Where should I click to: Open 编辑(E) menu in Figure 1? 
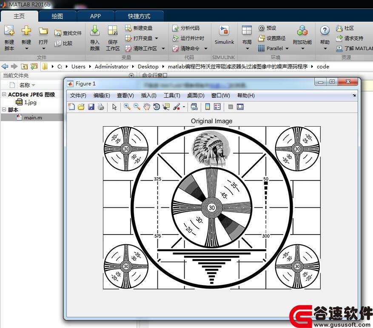pyautogui.click(x=102, y=95)
